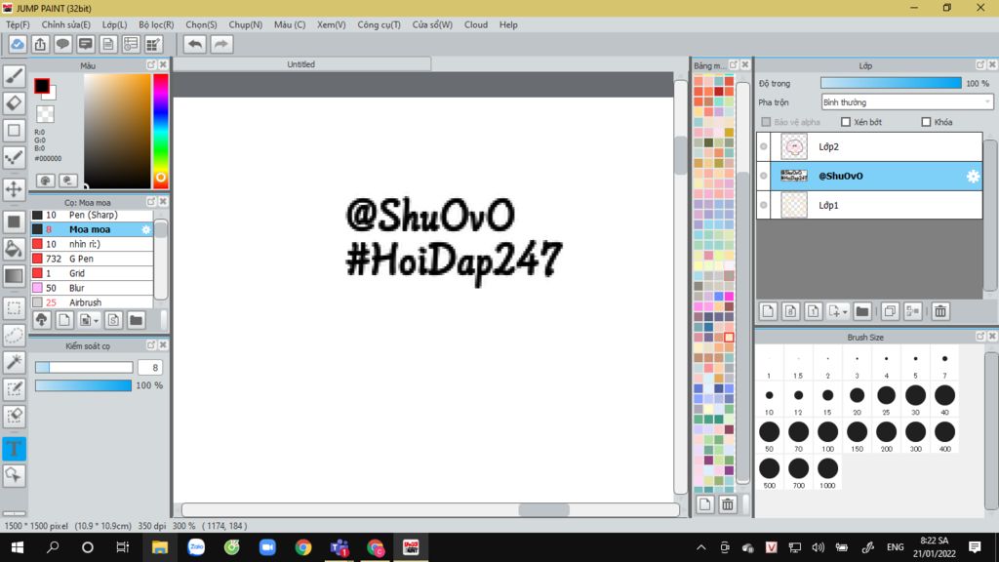Click the Redo arrow button
The width and height of the screenshot is (999, 562).
[x=221, y=44]
